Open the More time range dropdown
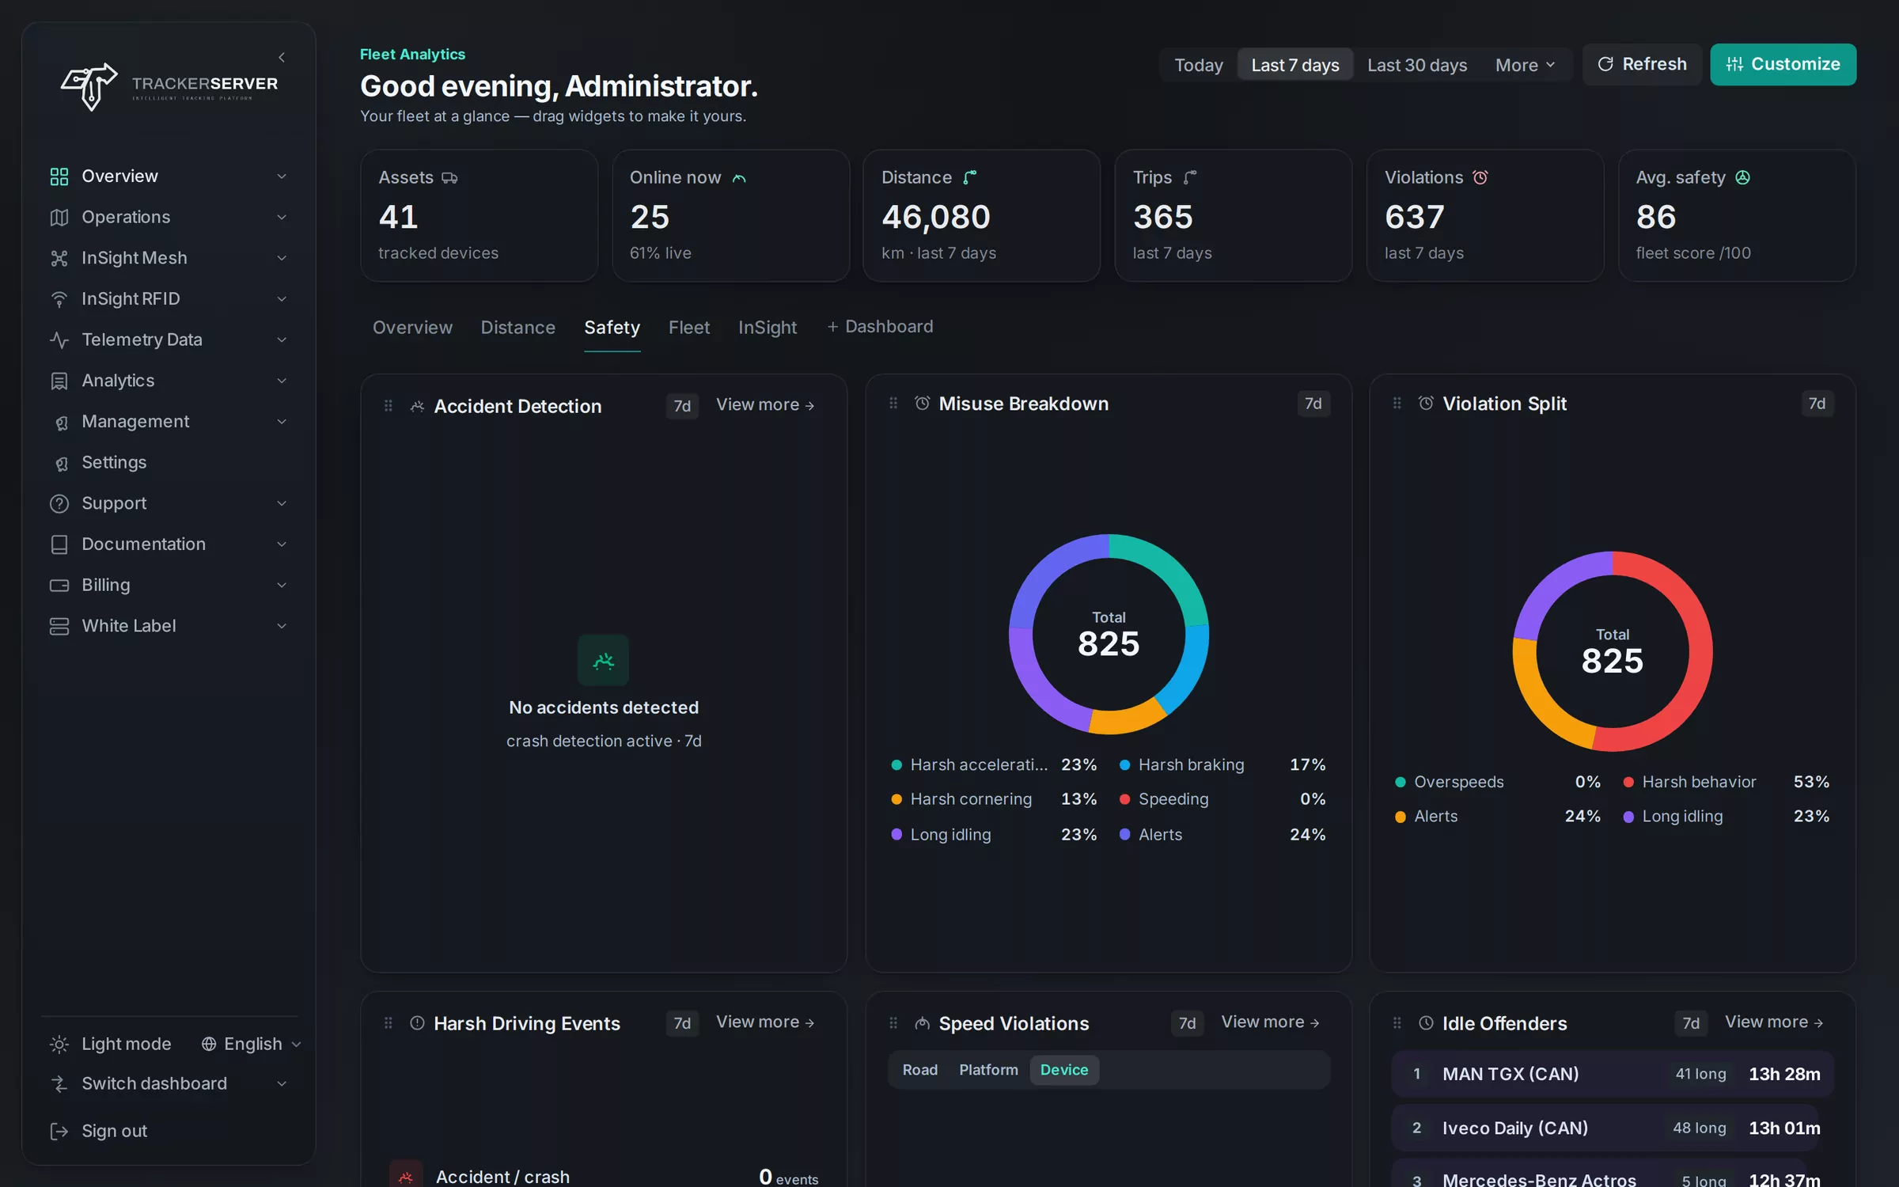Image resolution: width=1899 pixels, height=1187 pixels. click(x=1526, y=65)
